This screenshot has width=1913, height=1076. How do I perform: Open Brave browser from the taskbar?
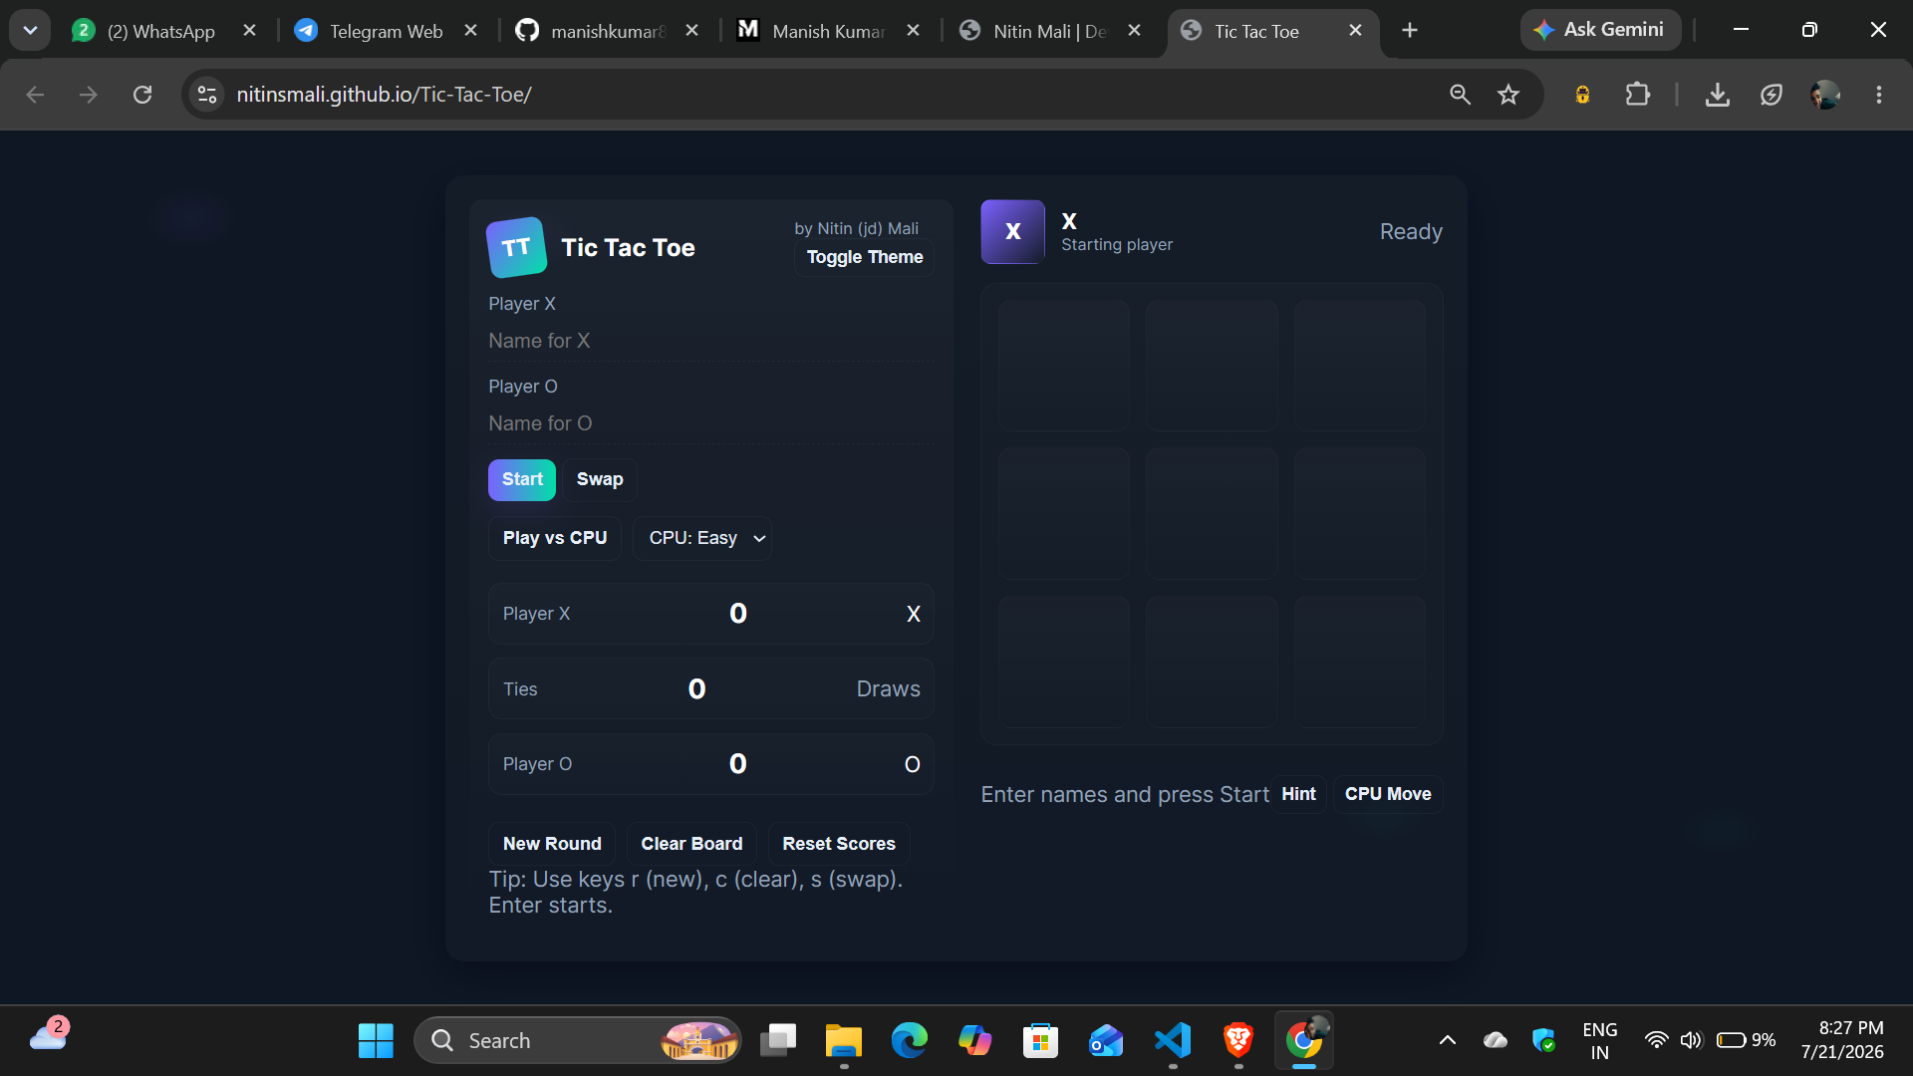(1238, 1041)
